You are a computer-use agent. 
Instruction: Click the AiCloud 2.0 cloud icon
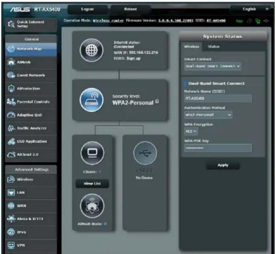(x=11, y=155)
